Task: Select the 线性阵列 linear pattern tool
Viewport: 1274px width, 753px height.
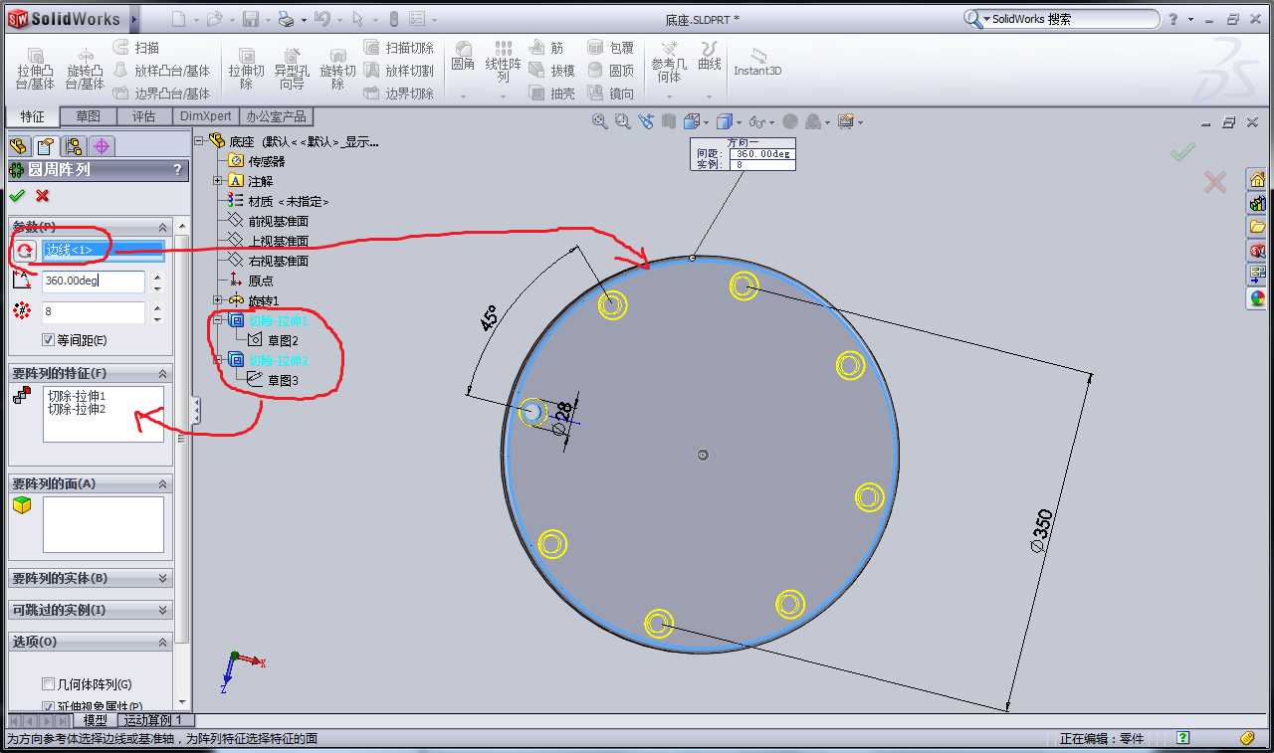Action: click(x=504, y=62)
